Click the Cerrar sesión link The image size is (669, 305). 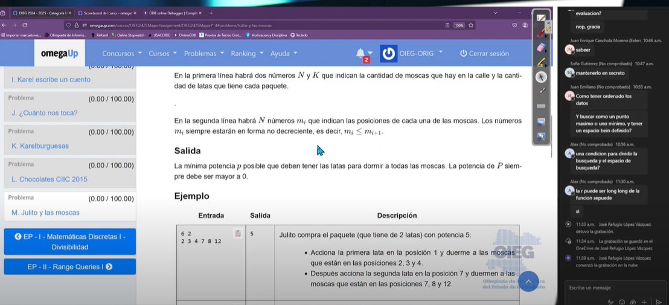click(x=484, y=54)
